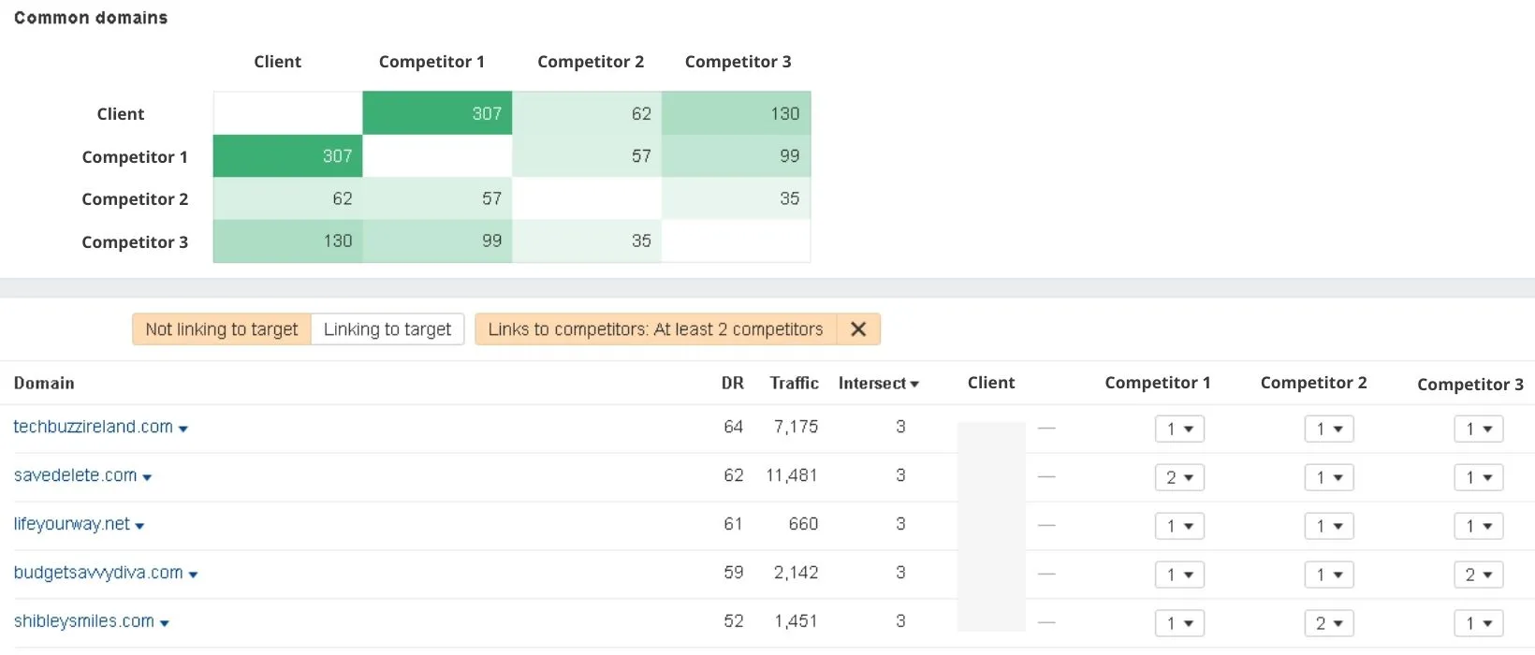This screenshot has width=1535, height=655.
Task: Open budgetsavvydiva.com Competitor 3 links dropdown
Action: [x=1478, y=575]
